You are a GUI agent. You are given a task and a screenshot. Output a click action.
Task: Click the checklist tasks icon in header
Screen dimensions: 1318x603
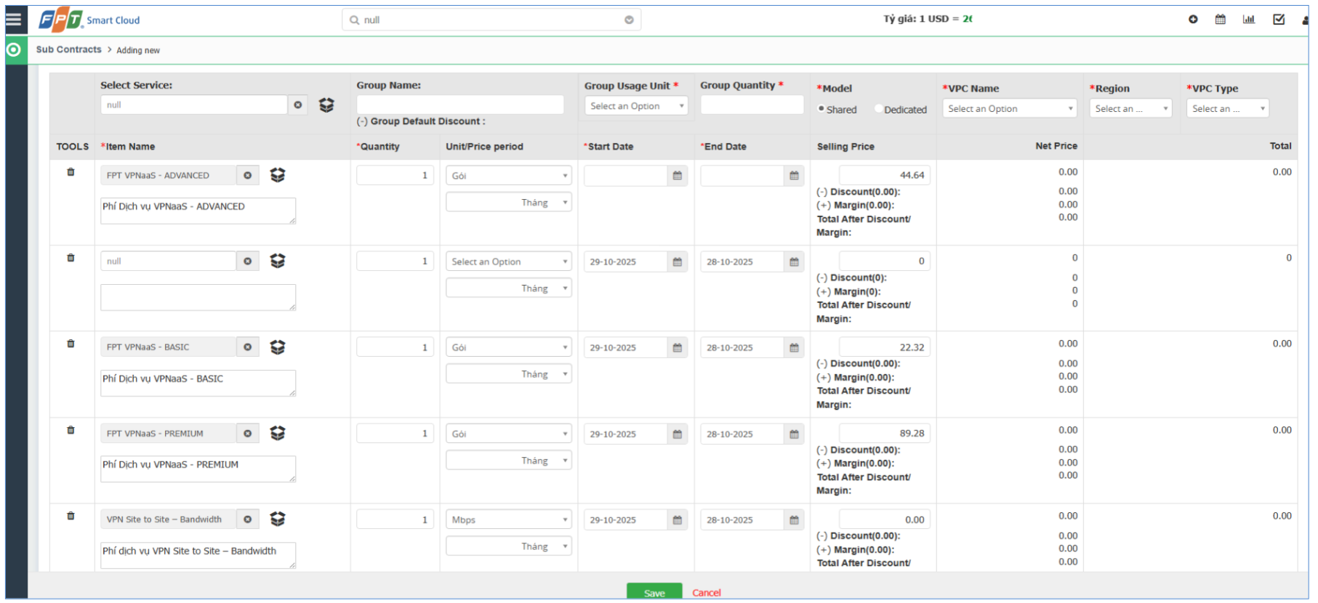click(1279, 20)
